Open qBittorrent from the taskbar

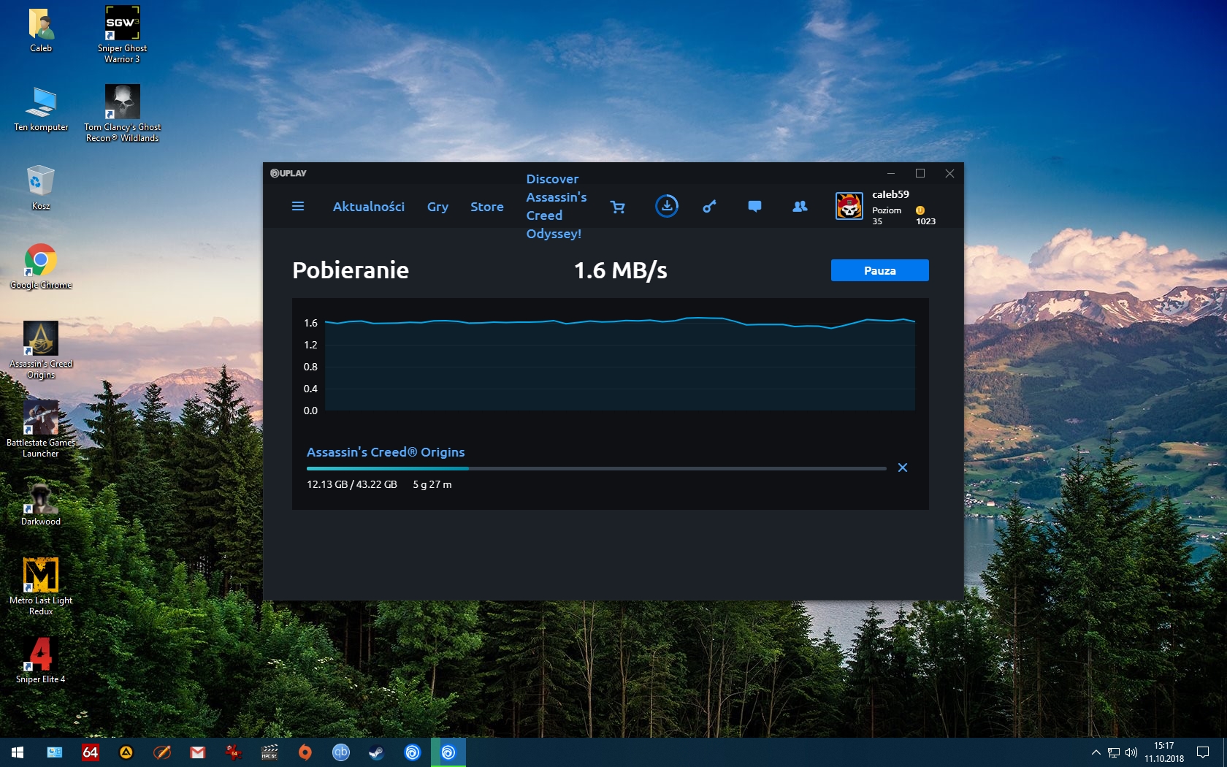click(x=341, y=752)
